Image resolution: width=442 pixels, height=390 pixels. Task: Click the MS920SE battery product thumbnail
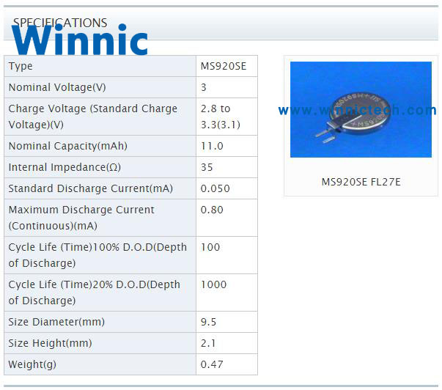pyautogui.click(x=361, y=109)
